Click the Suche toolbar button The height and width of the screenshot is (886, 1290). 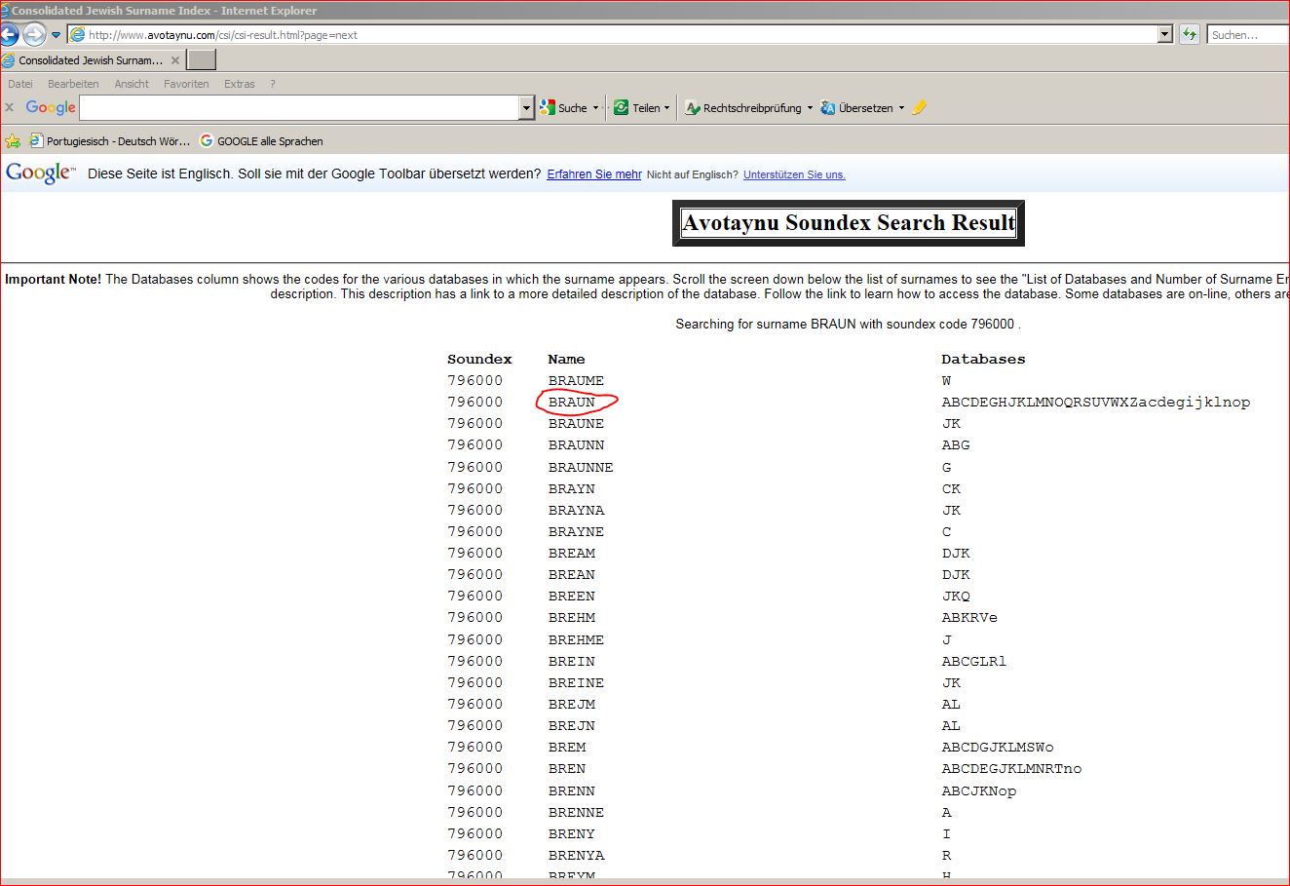tap(564, 107)
